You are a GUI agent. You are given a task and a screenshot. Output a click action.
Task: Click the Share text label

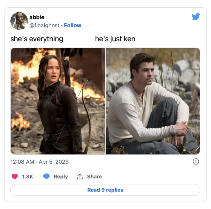pos(95,177)
